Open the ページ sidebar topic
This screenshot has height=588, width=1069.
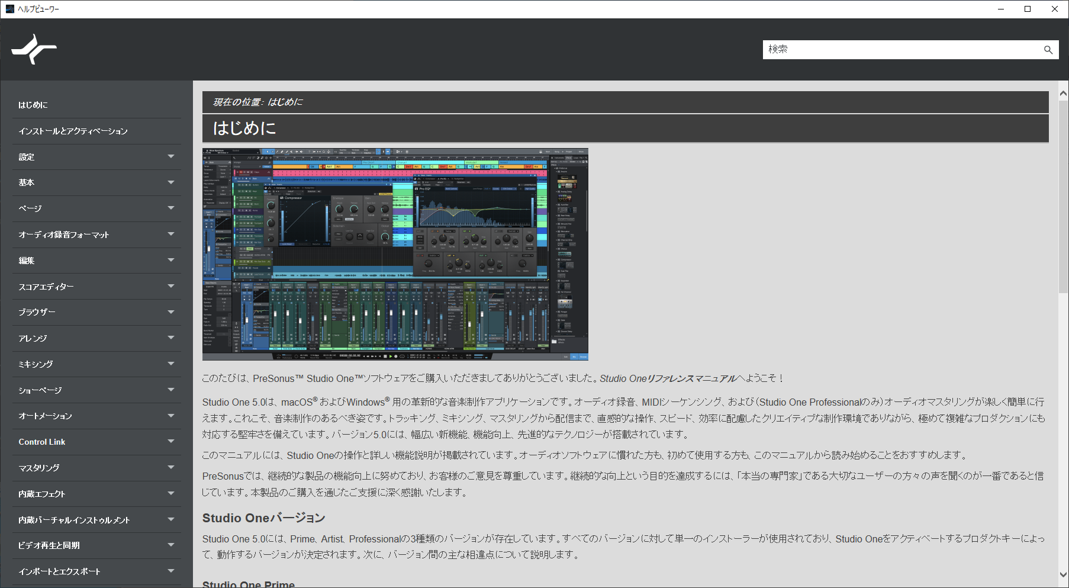pyautogui.click(x=30, y=208)
